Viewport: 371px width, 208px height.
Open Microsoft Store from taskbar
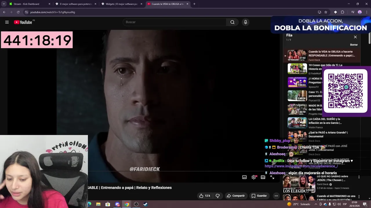pyautogui.click(x=108, y=204)
